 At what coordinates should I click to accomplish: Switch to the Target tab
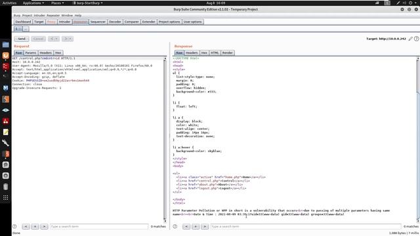(39, 22)
